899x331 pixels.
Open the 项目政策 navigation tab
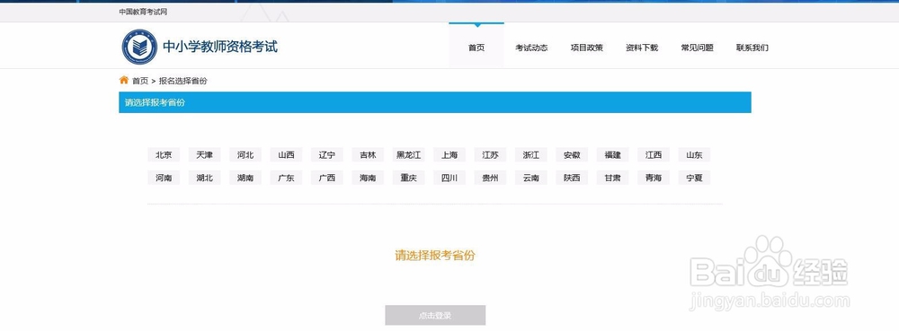586,48
